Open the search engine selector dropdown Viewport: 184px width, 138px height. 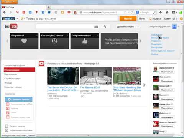tap(138, 13)
